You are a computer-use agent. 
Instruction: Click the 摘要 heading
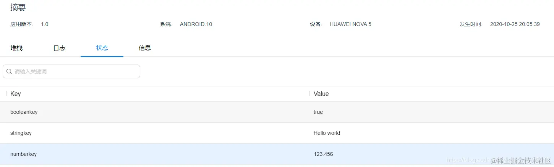18,7
